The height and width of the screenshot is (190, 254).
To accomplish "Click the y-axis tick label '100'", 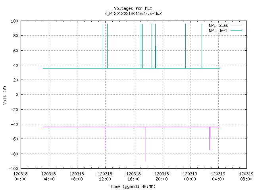I will click(x=14, y=21).
